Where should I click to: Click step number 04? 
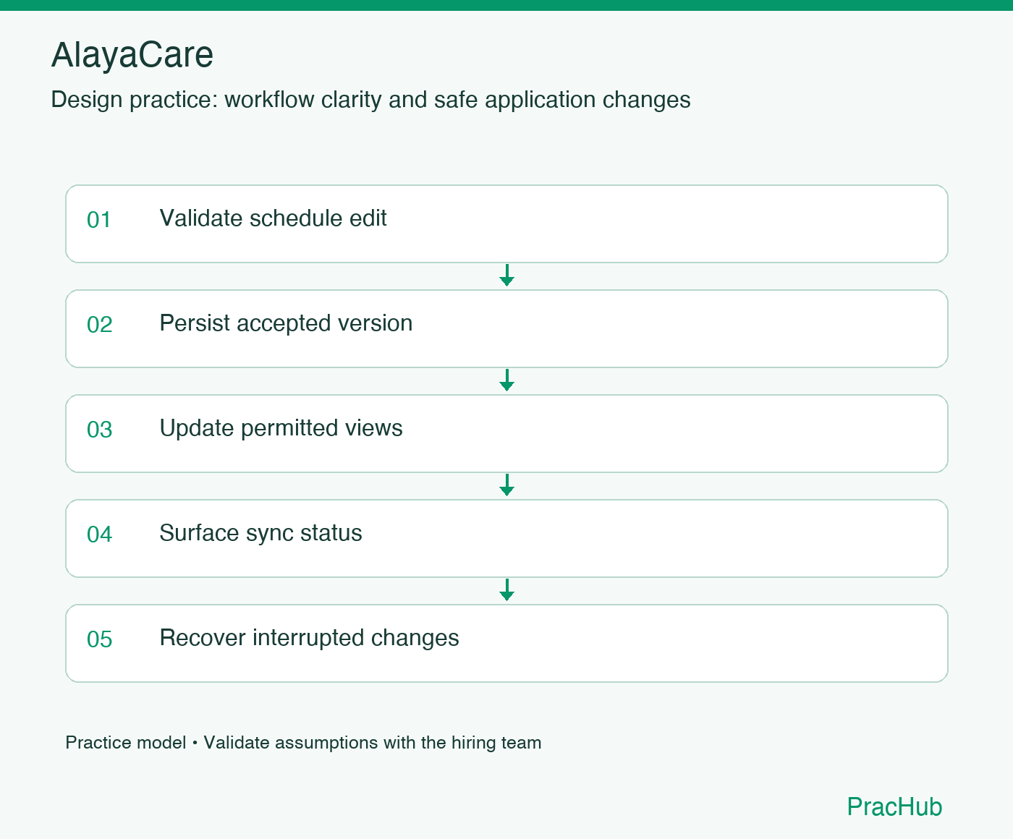click(99, 535)
